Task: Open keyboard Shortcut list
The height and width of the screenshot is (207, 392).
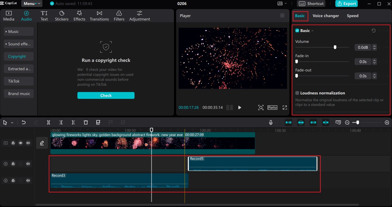Action: [x=311, y=4]
